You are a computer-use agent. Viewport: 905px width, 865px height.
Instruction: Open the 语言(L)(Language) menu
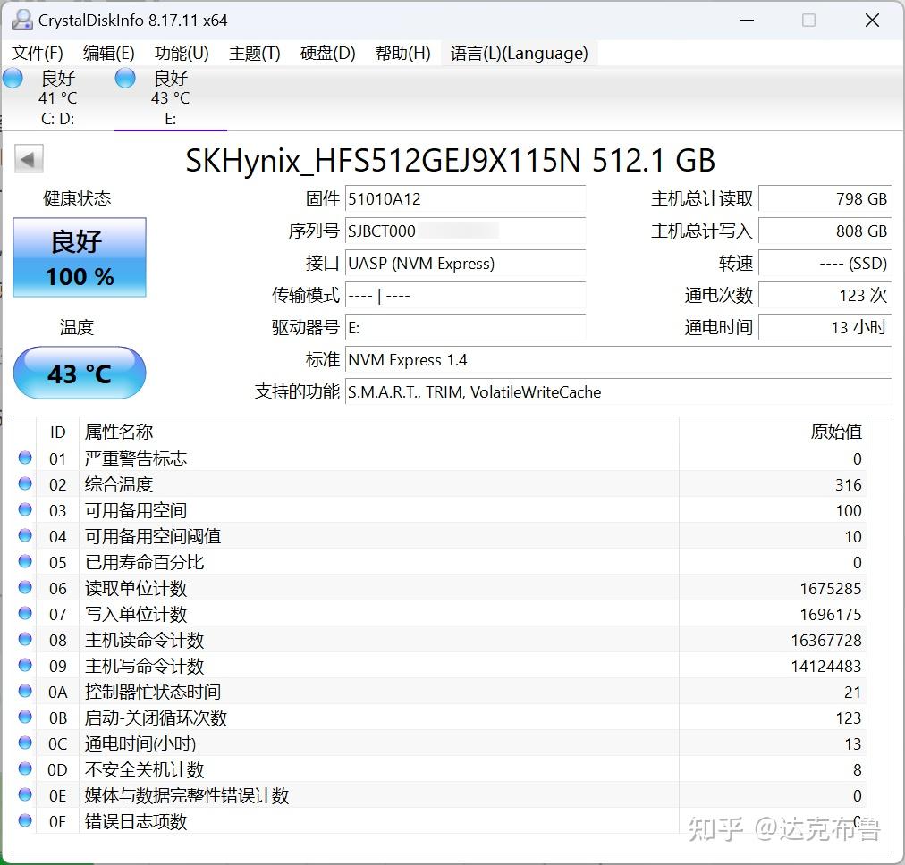click(x=519, y=53)
